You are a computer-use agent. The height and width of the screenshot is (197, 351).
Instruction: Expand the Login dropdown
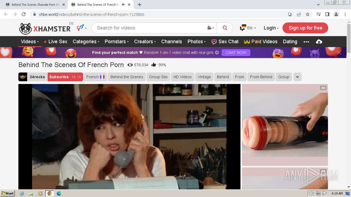(271, 28)
